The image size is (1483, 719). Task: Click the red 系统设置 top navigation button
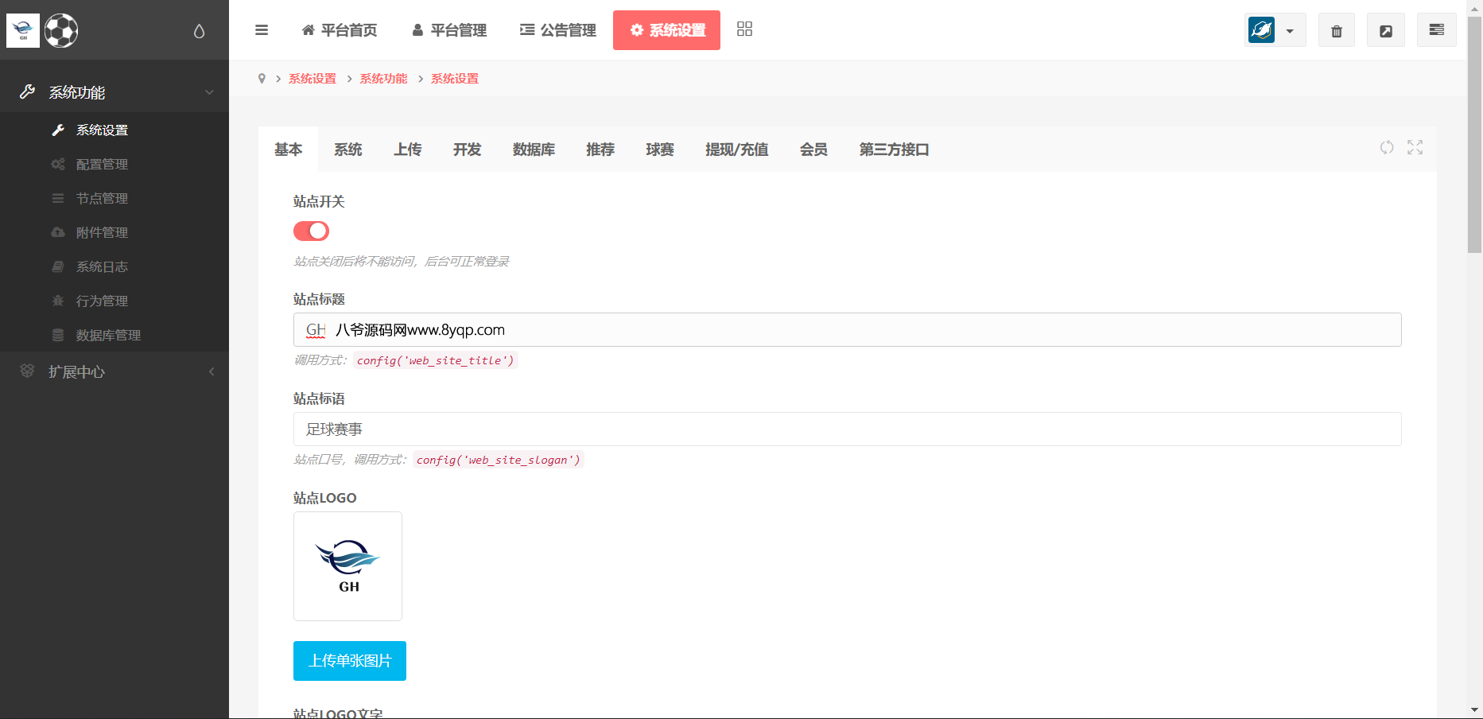point(666,30)
